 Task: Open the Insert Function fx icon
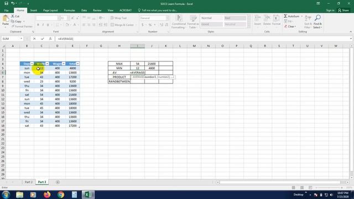pyautogui.click(x=50, y=39)
